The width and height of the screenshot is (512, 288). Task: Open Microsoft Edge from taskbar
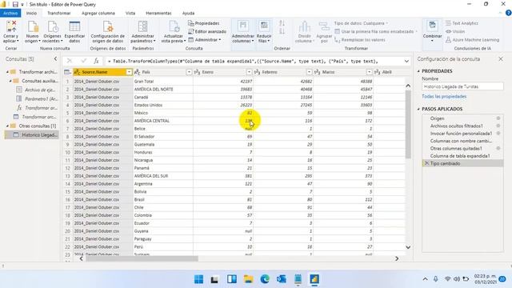coord(265,279)
